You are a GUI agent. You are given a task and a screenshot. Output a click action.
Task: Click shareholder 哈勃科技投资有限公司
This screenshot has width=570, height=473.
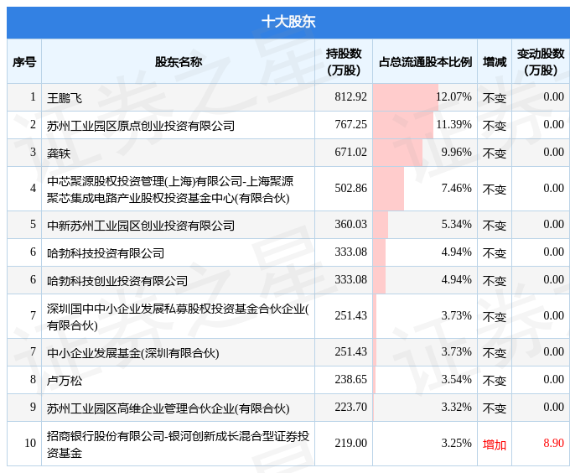click(x=106, y=253)
